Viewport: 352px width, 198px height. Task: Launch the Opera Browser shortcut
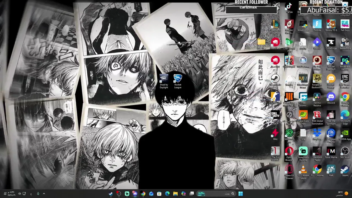[289, 154]
